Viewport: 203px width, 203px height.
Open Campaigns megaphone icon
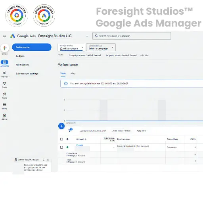pyautogui.click(x=4, y=73)
